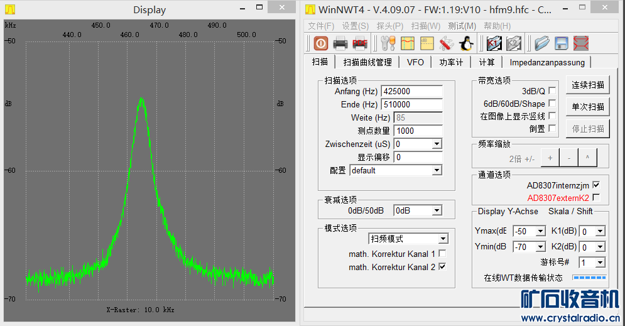625x326 pixels.
Task: Open the 游标号# cursor number dropdown
Action: (x=601, y=263)
